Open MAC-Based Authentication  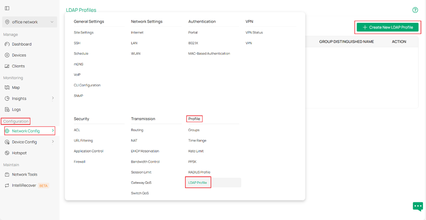click(x=209, y=54)
